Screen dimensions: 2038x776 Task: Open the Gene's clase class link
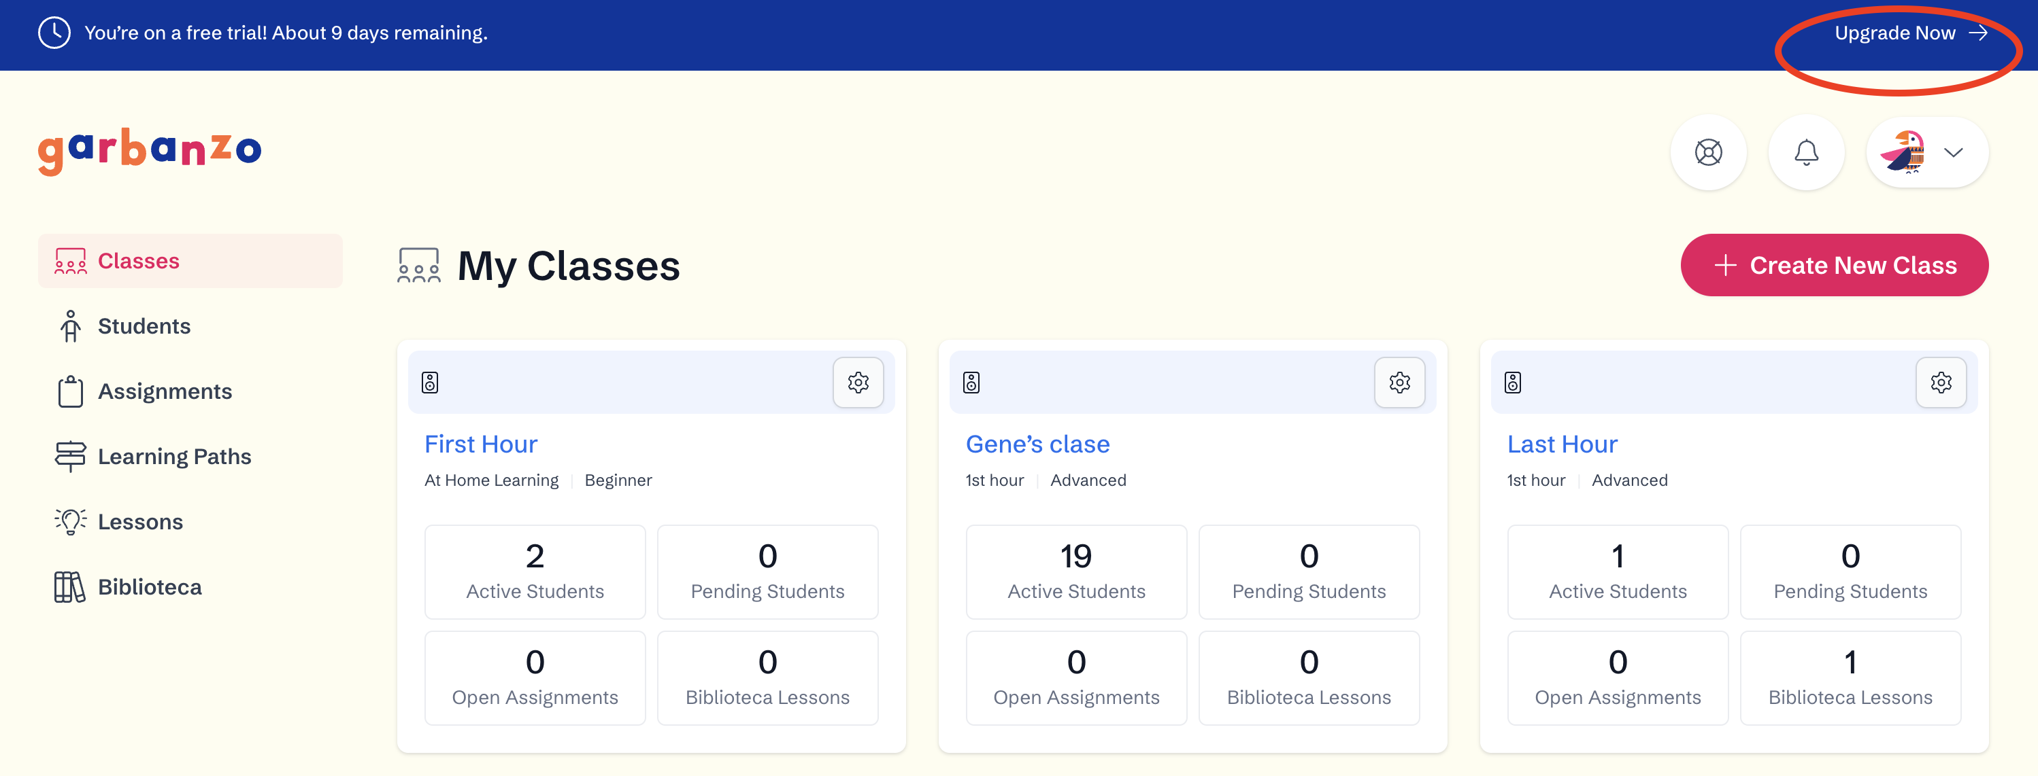tap(1037, 444)
